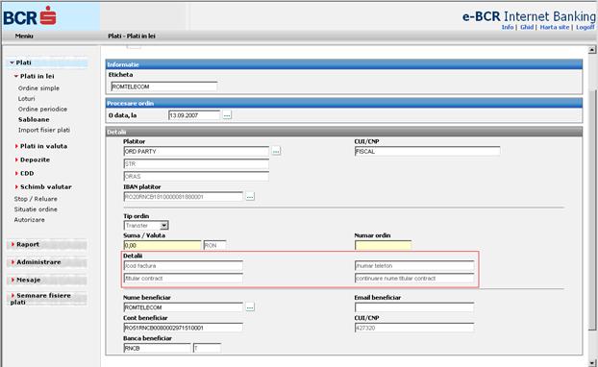Expand the CDD submenu
598x367 pixels.
[27, 173]
